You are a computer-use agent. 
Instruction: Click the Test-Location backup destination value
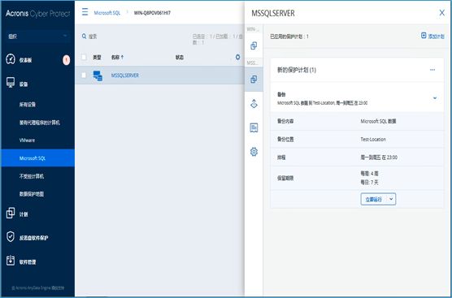point(373,140)
